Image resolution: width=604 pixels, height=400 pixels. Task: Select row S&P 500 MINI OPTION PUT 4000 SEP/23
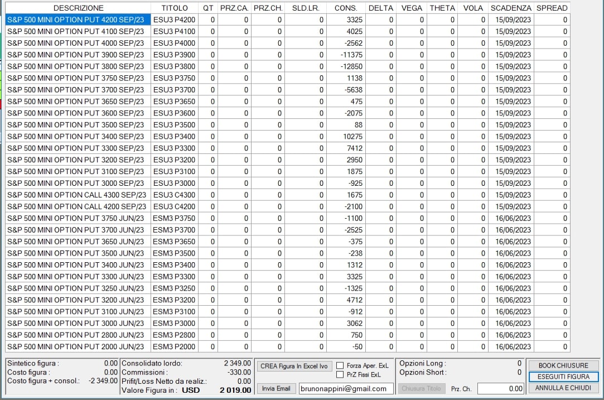(288, 43)
